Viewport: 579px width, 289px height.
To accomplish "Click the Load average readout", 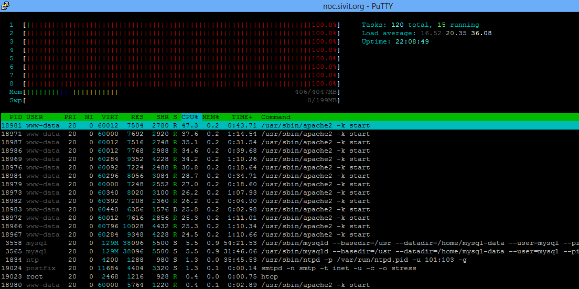I will 426,33.
